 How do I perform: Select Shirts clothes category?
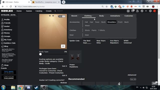(x=87, y=30)
